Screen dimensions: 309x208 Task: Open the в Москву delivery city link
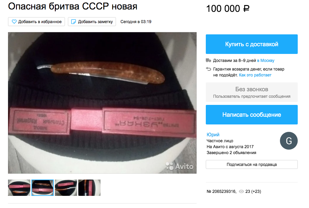pos(266,60)
